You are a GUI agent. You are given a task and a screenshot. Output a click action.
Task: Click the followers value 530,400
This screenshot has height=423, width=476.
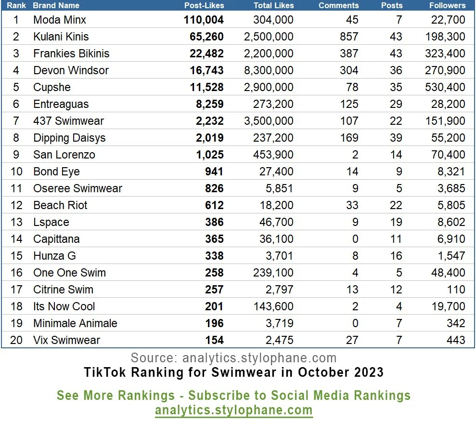(x=445, y=88)
